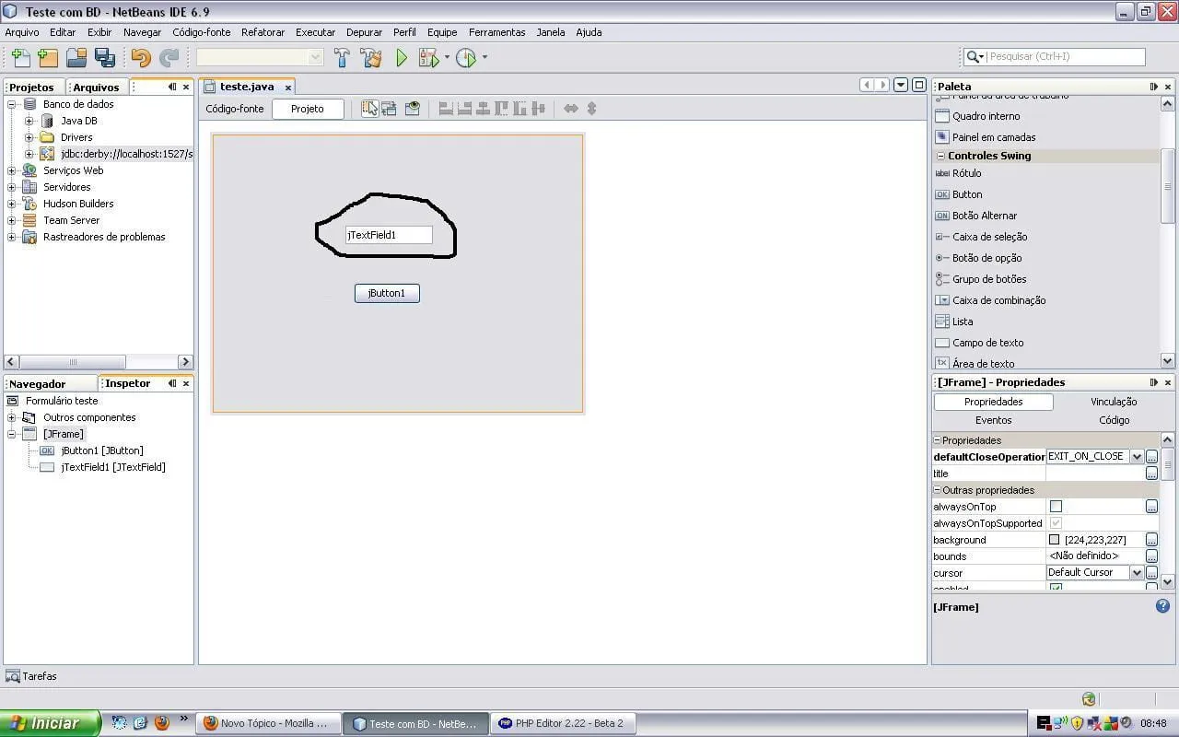This screenshot has width=1179, height=737.
Task: Pick Button from the Swing palette
Action: pos(959,194)
